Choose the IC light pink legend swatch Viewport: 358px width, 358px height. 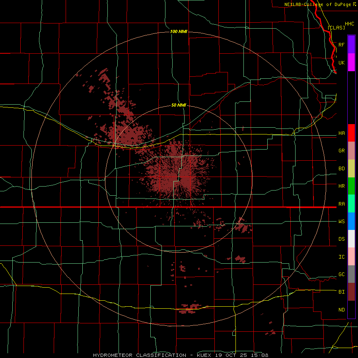[351, 257]
